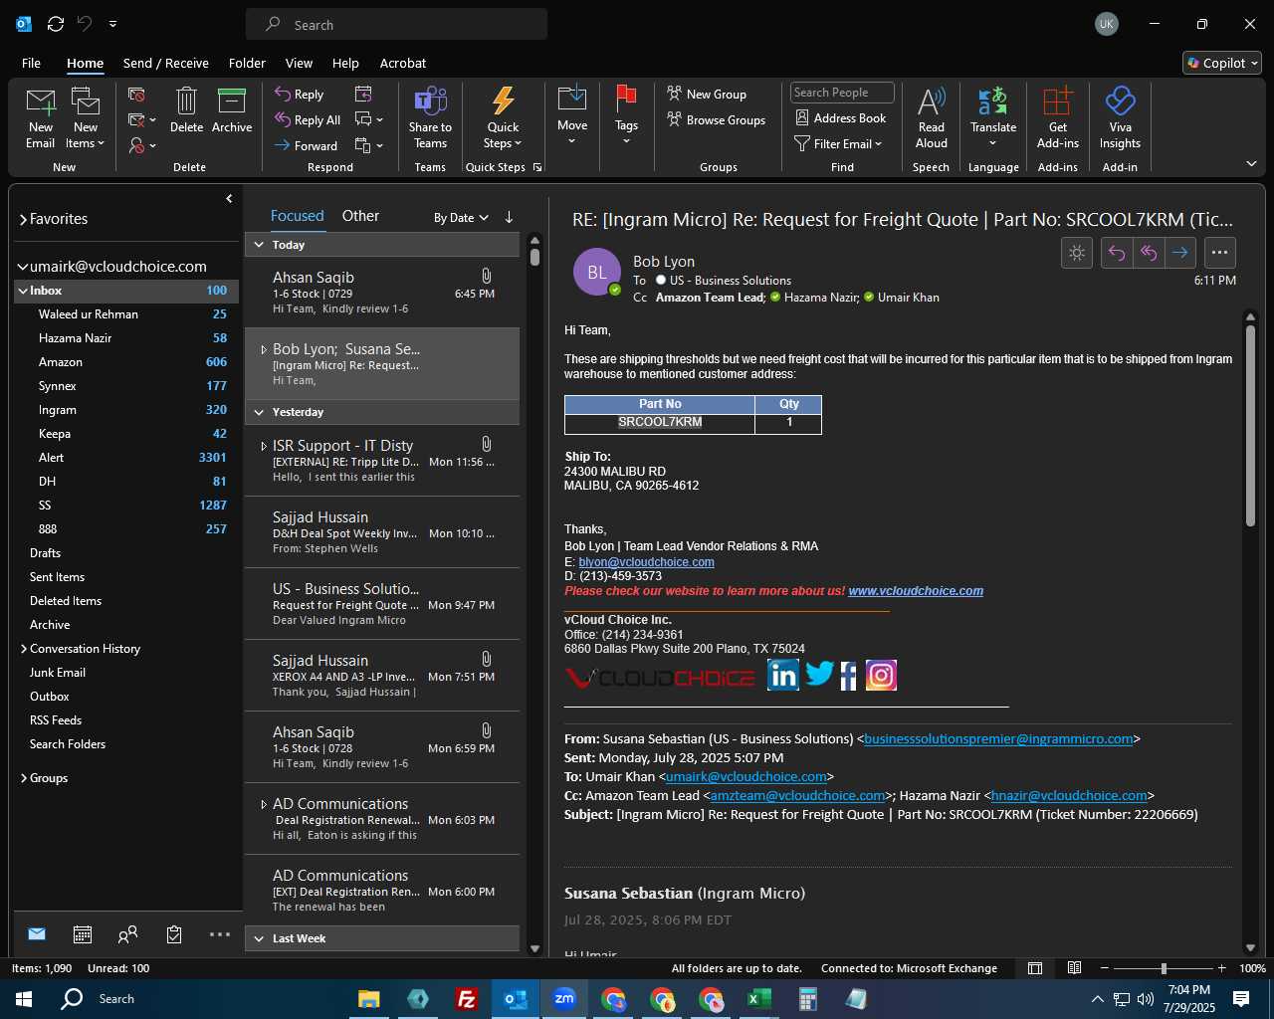Open the Copilot dropdown
Viewport: 1274px width, 1019px height.
[1222, 63]
